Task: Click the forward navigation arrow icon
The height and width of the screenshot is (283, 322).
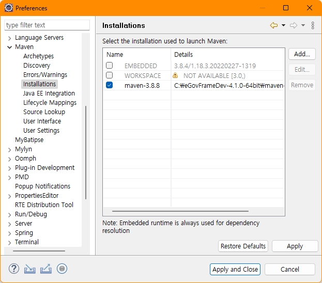Action: point(294,25)
